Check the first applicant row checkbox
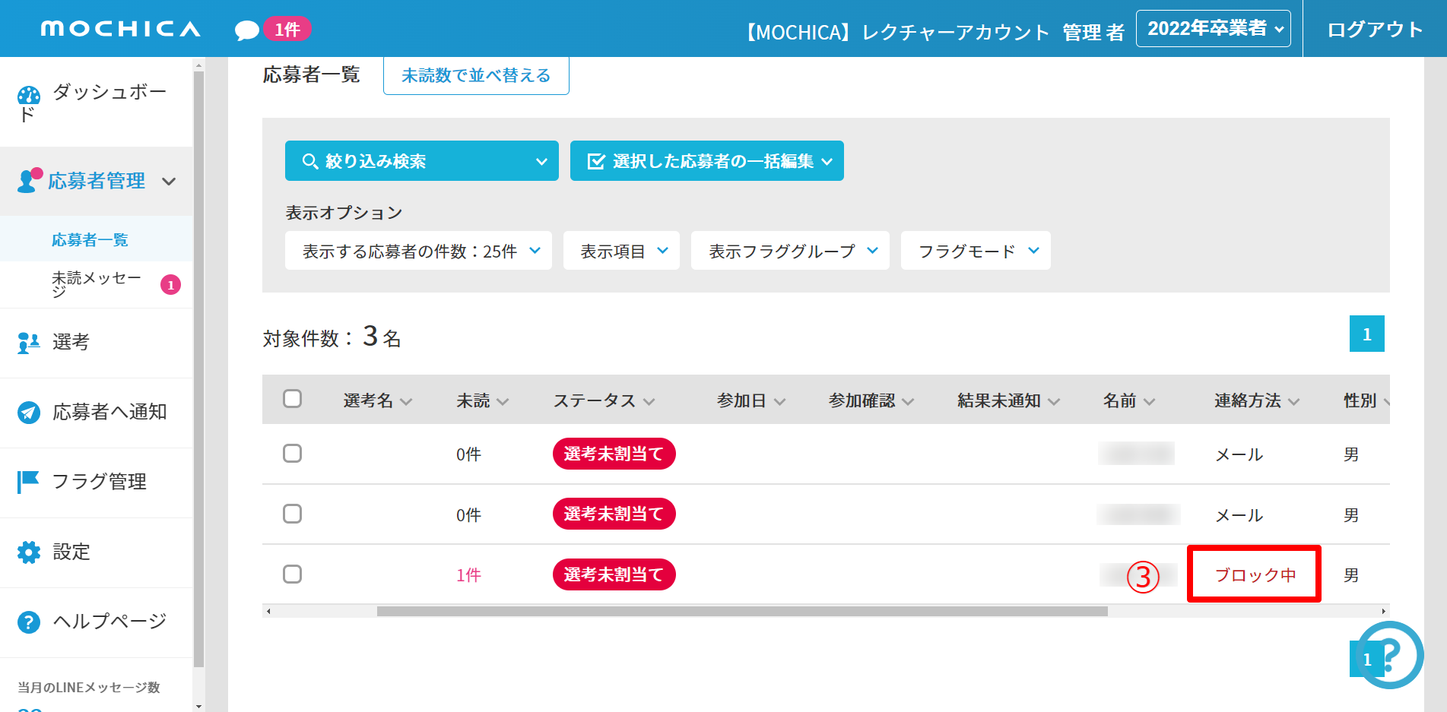 point(292,454)
